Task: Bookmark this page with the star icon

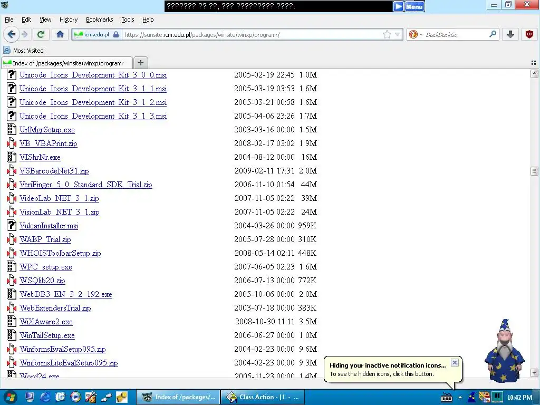Action: click(x=387, y=34)
